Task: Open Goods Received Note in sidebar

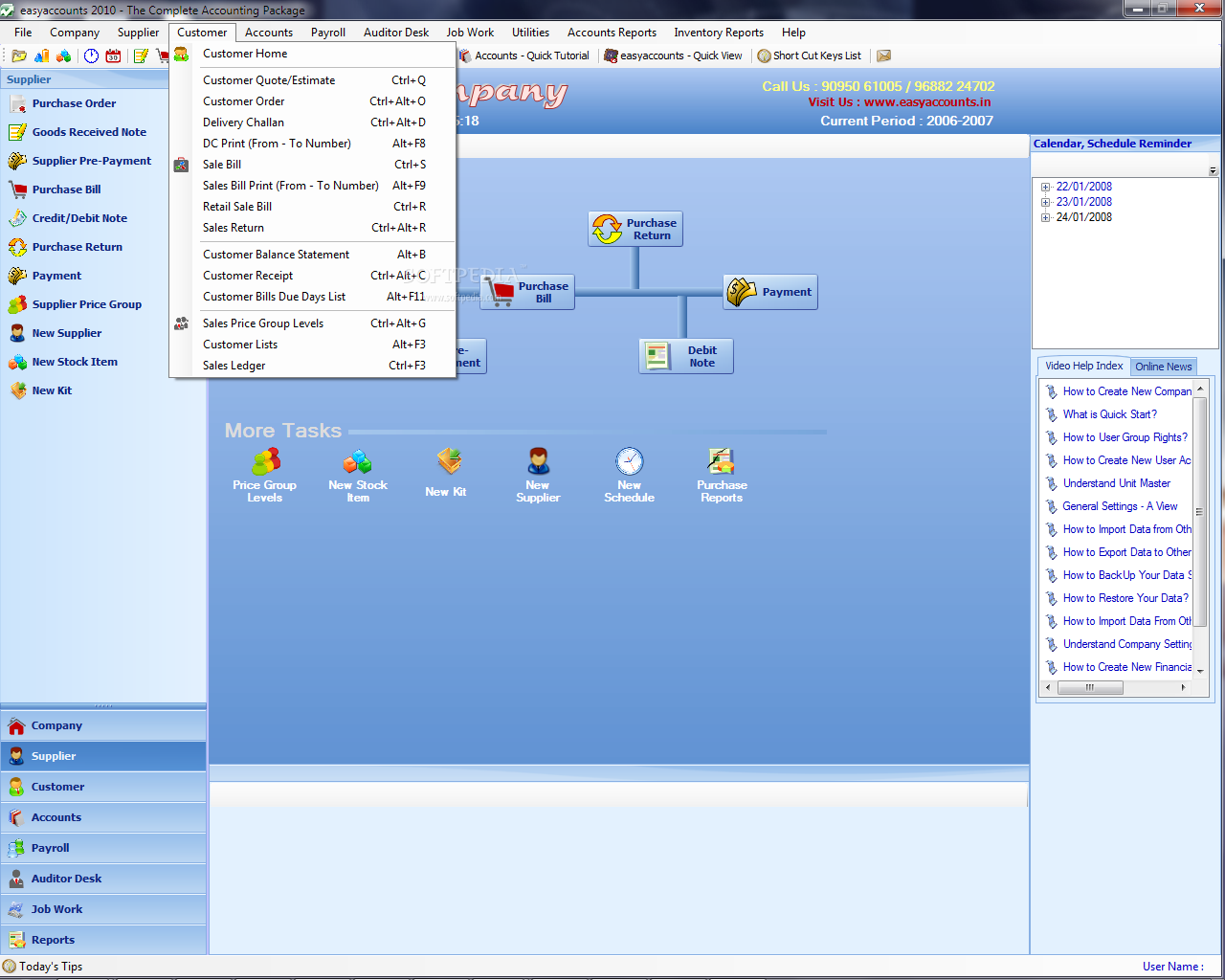Action: point(89,132)
